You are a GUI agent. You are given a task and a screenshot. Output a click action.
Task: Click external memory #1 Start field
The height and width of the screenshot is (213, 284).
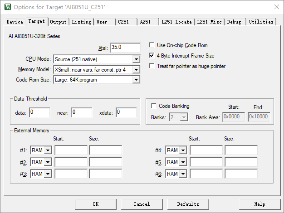[71, 150]
